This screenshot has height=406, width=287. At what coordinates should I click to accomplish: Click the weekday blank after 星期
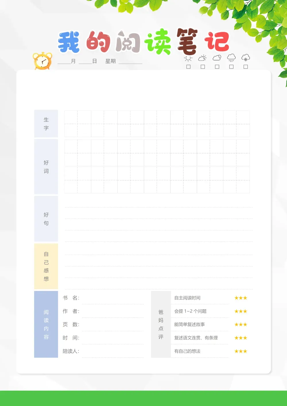click(130, 61)
